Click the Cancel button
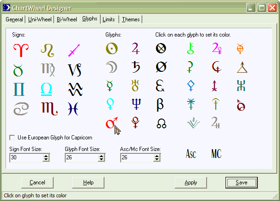Viewport: 280px width, 201px height. click(x=37, y=182)
